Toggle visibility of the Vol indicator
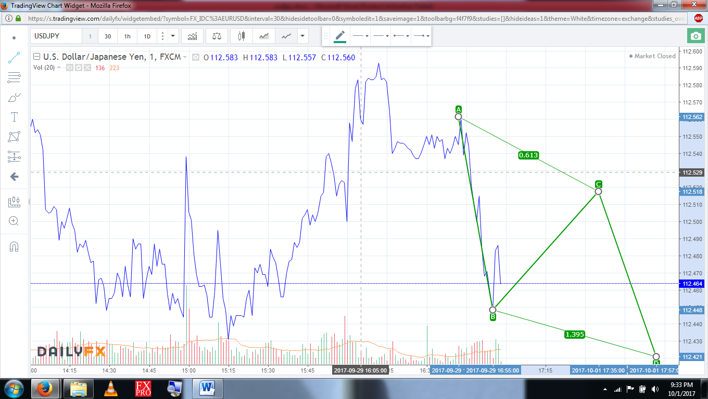This screenshot has width=708, height=399. 70,68
